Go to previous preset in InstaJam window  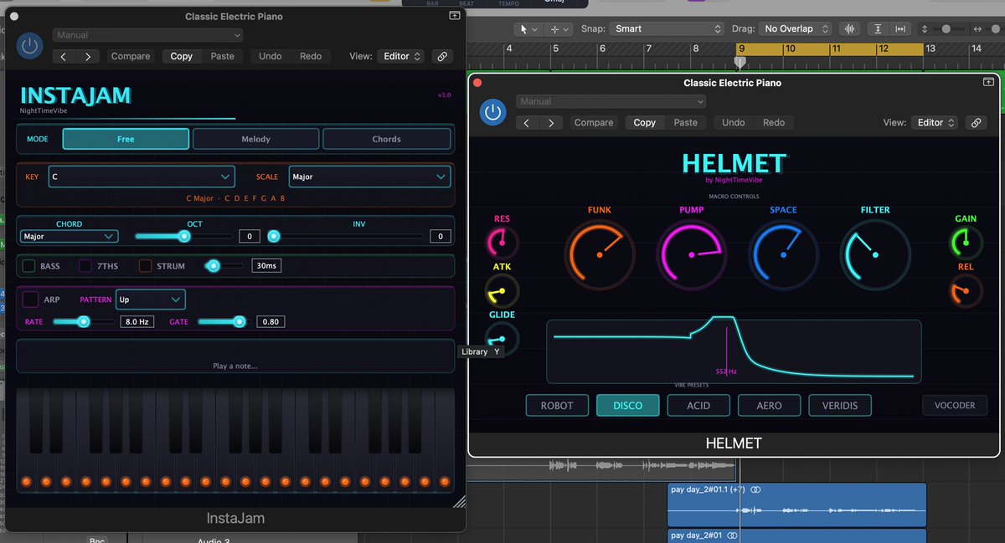coord(64,56)
